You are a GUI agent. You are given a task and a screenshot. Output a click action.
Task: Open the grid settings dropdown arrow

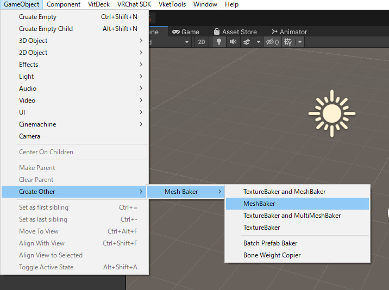(300, 42)
